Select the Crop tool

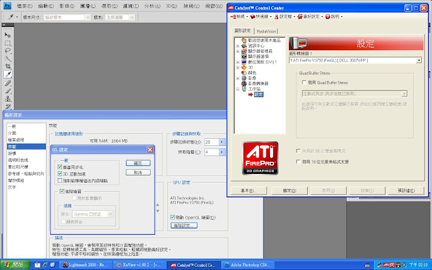[8, 66]
